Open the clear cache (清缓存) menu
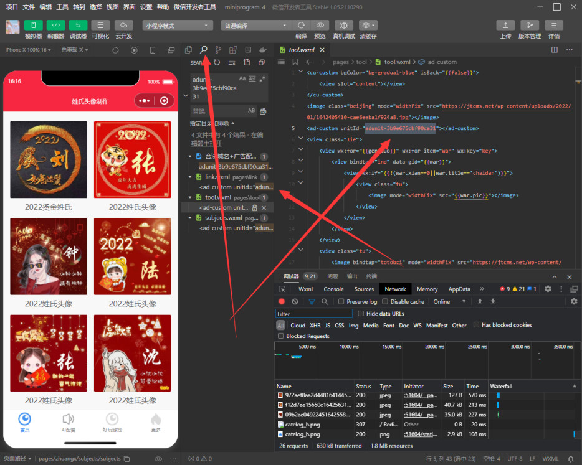 pyautogui.click(x=368, y=26)
